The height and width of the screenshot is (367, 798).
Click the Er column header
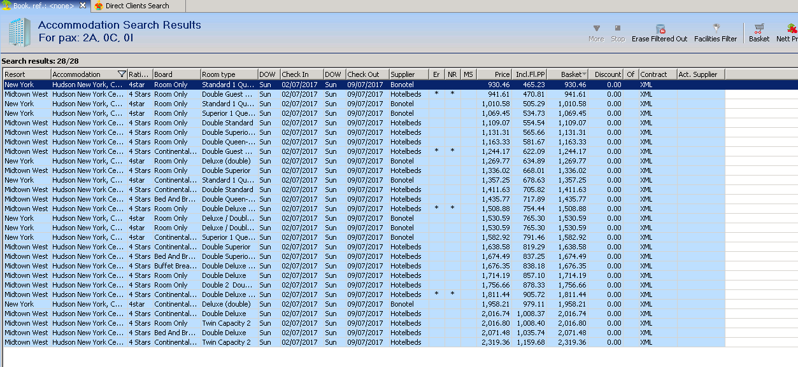pyautogui.click(x=437, y=74)
